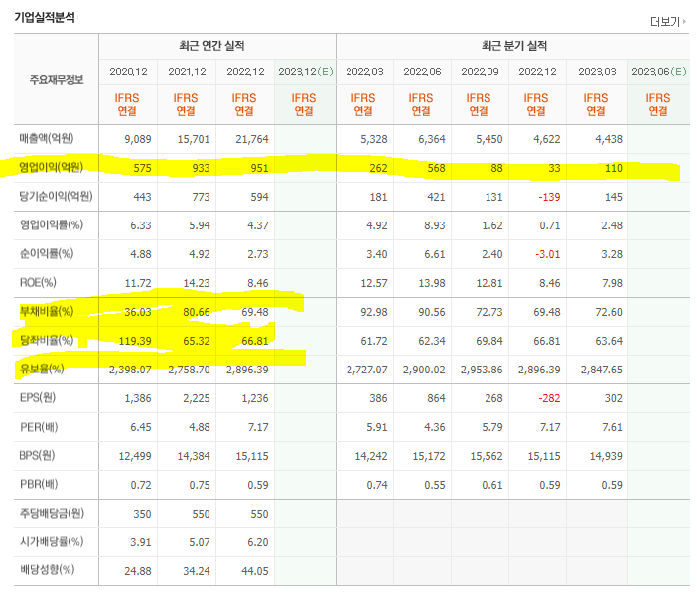Click the 119.39 quick ratio value
Screen dimensions: 697x593
[135, 342]
